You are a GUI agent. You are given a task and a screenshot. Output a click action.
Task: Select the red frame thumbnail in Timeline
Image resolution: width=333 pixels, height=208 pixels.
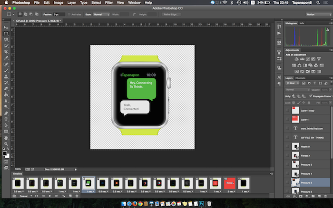pos(229,183)
